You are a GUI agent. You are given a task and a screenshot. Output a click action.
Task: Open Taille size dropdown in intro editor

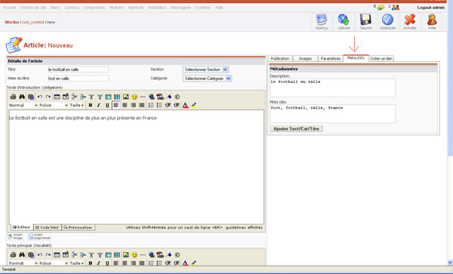[76, 106]
